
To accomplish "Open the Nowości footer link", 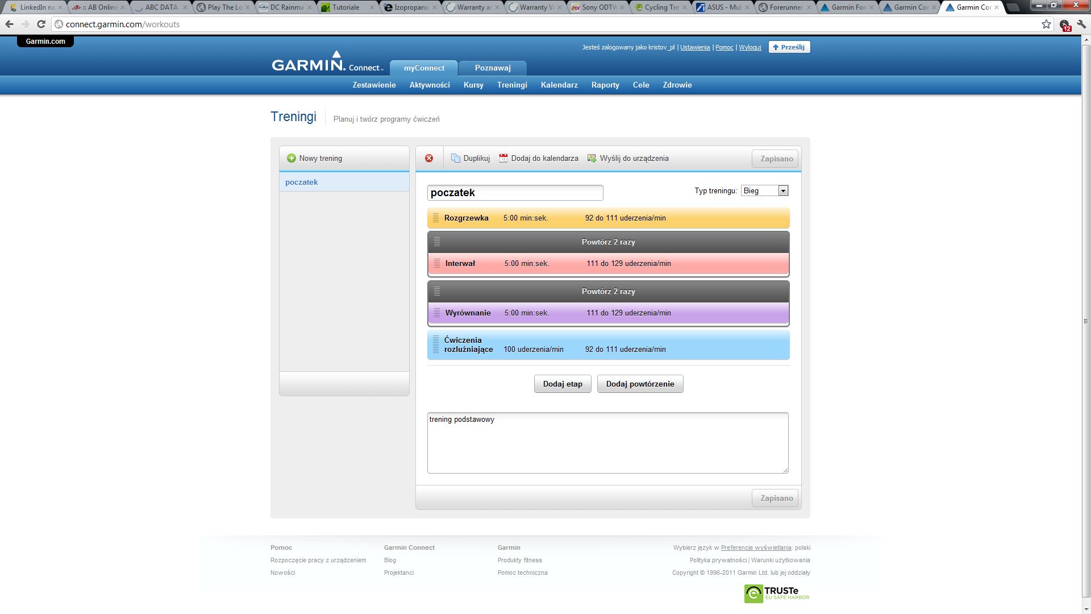I will (x=282, y=573).
